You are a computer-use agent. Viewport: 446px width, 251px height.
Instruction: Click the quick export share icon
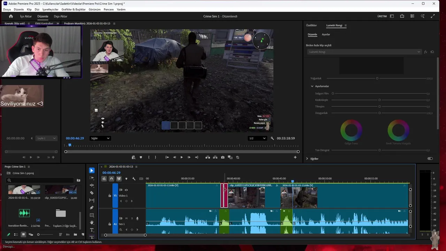[402, 16]
